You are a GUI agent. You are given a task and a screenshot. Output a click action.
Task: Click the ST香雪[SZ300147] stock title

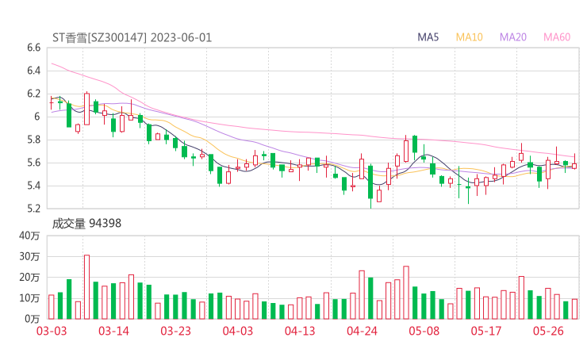tap(98, 37)
